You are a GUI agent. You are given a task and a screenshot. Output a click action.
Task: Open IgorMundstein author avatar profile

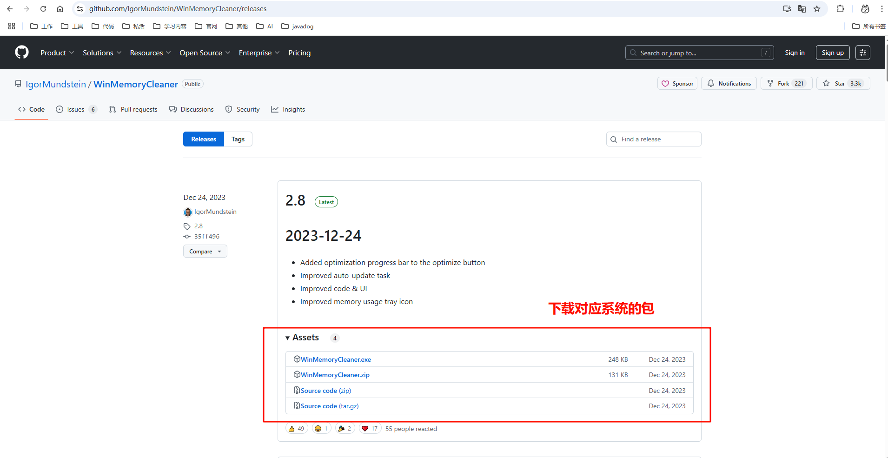tap(188, 212)
